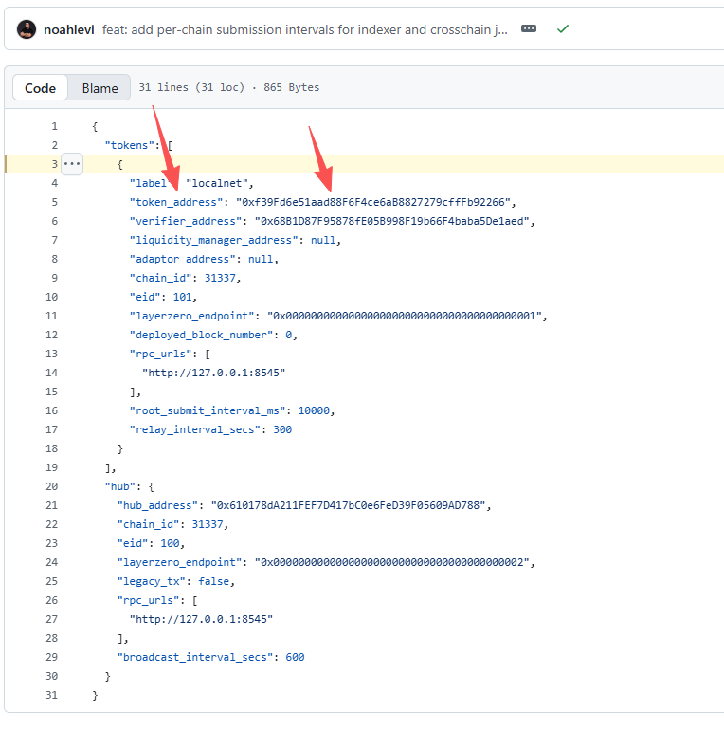Select line number 14
This screenshot has height=729, width=724.
[x=51, y=373]
